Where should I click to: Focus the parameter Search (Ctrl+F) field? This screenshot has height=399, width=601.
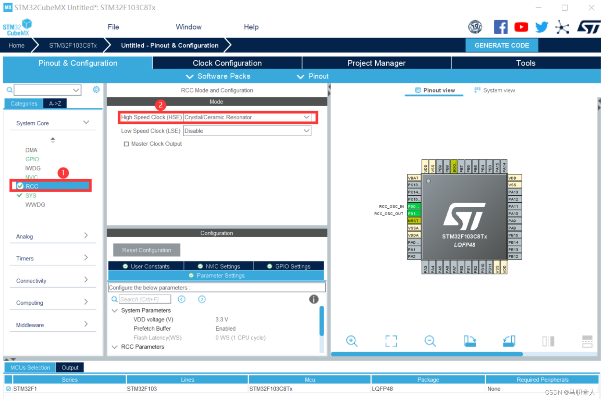click(x=145, y=299)
